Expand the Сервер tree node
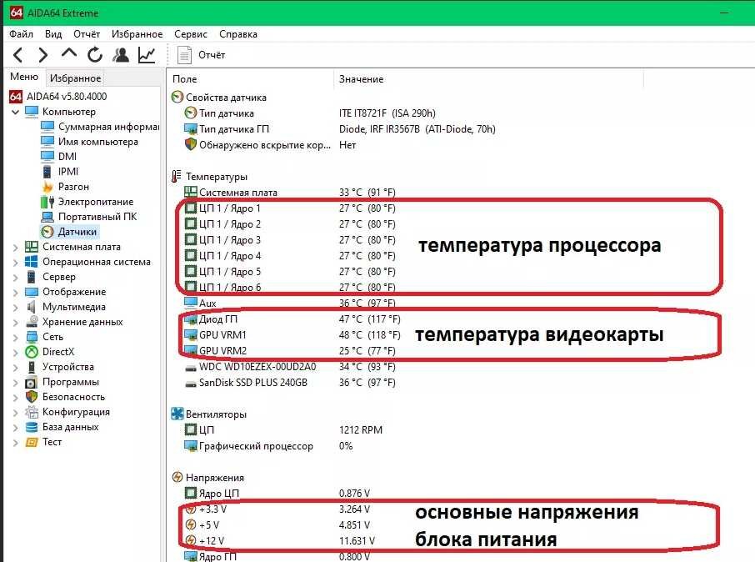 coord(15,277)
